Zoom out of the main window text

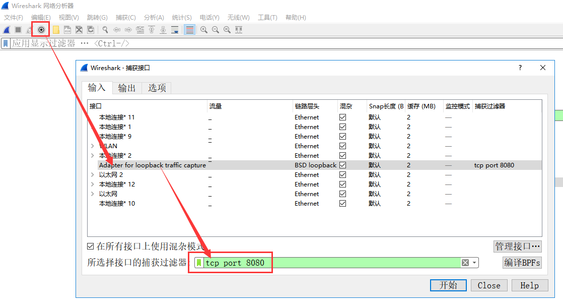[216, 30]
